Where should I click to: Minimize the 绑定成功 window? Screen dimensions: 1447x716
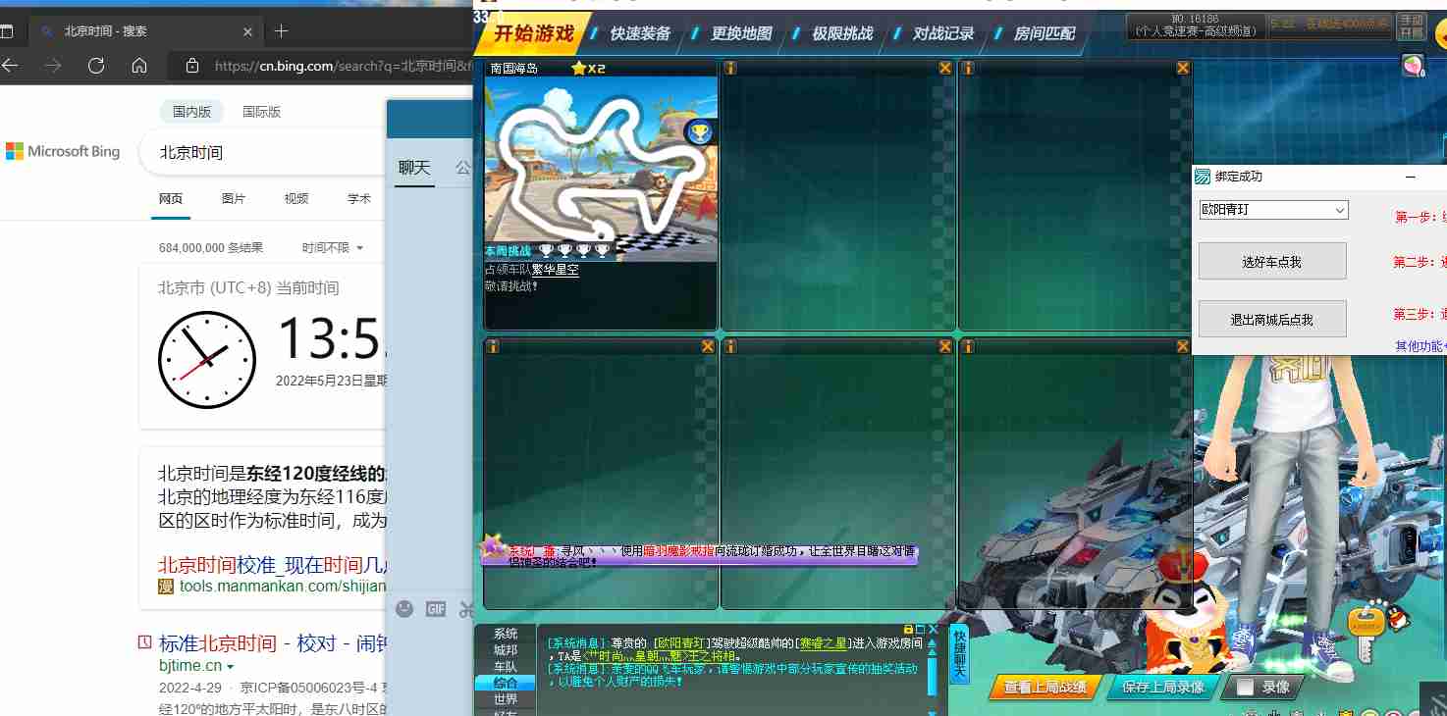[1411, 177]
